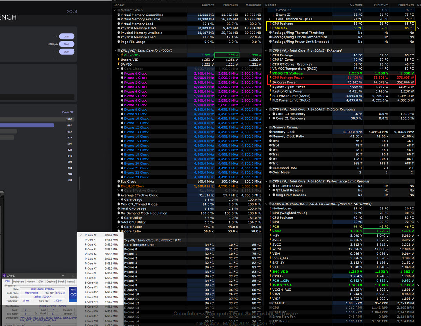Screen dimensions: 421x326
Task: Click the fan icon beside Chassis1
Action: tap(270, 303)
